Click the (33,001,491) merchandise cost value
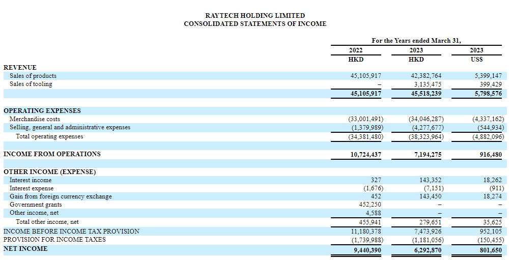 tap(366, 119)
